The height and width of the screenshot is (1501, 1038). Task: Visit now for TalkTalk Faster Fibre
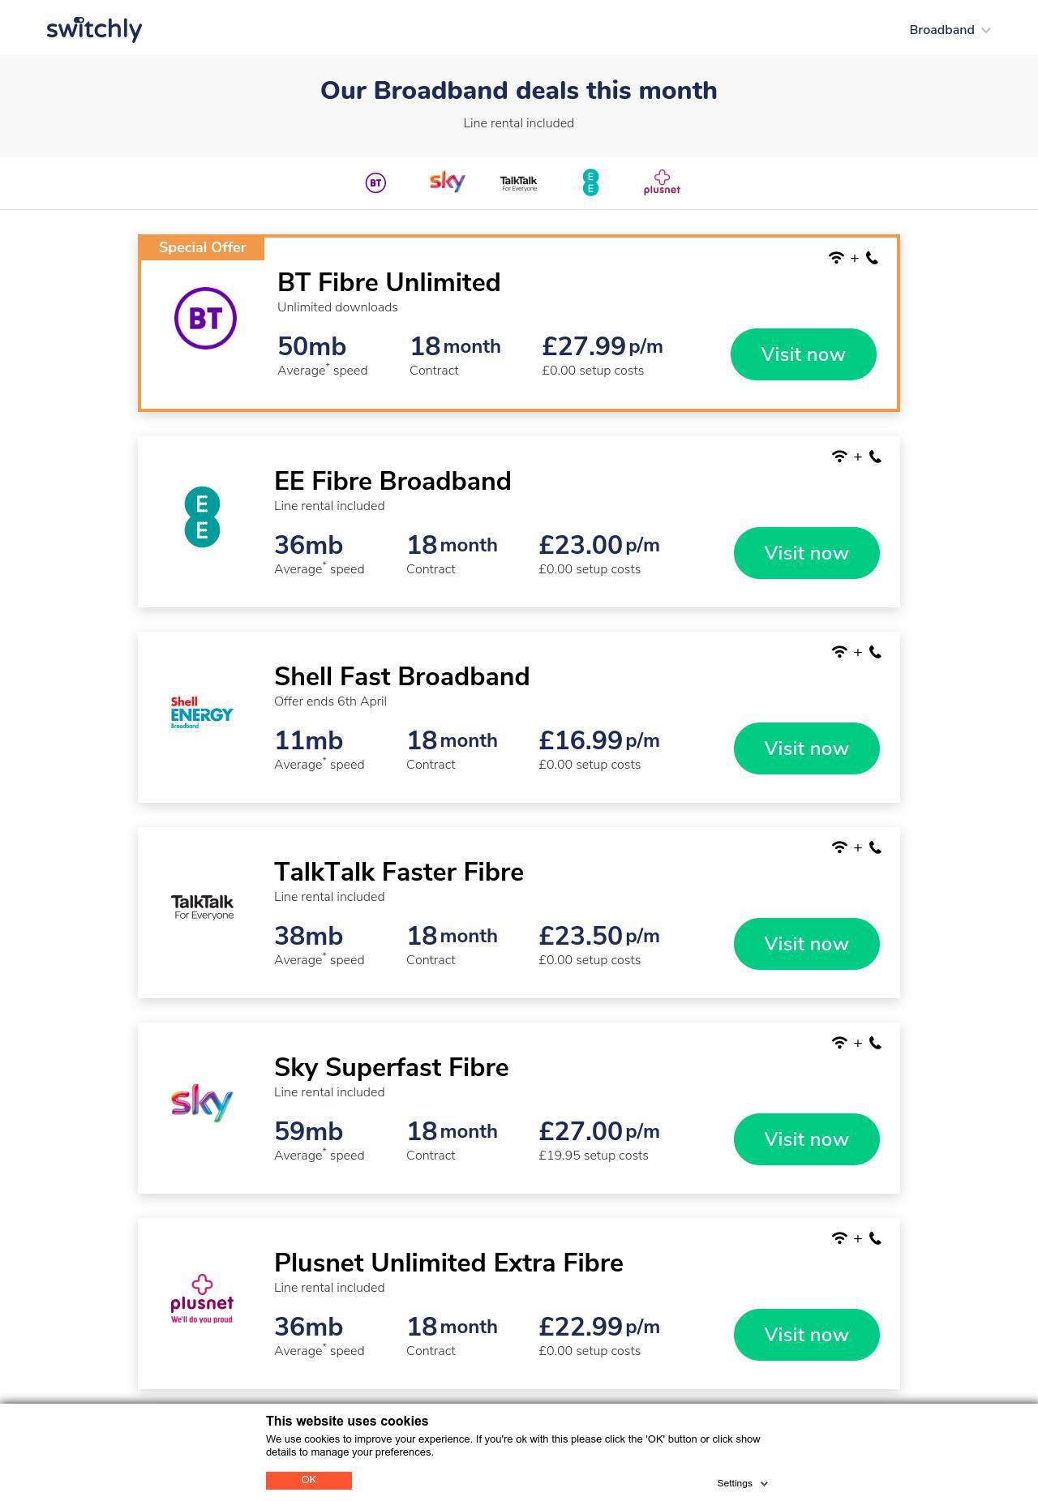click(x=806, y=944)
